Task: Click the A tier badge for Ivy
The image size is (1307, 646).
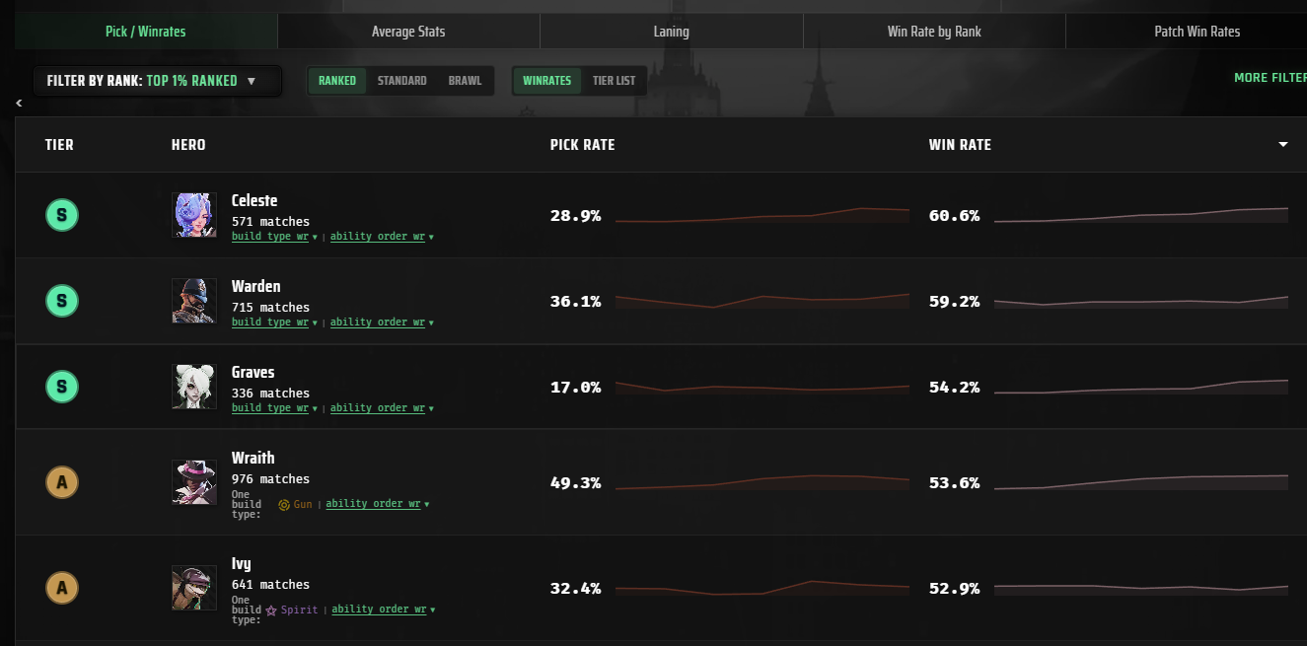Action: point(62,588)
